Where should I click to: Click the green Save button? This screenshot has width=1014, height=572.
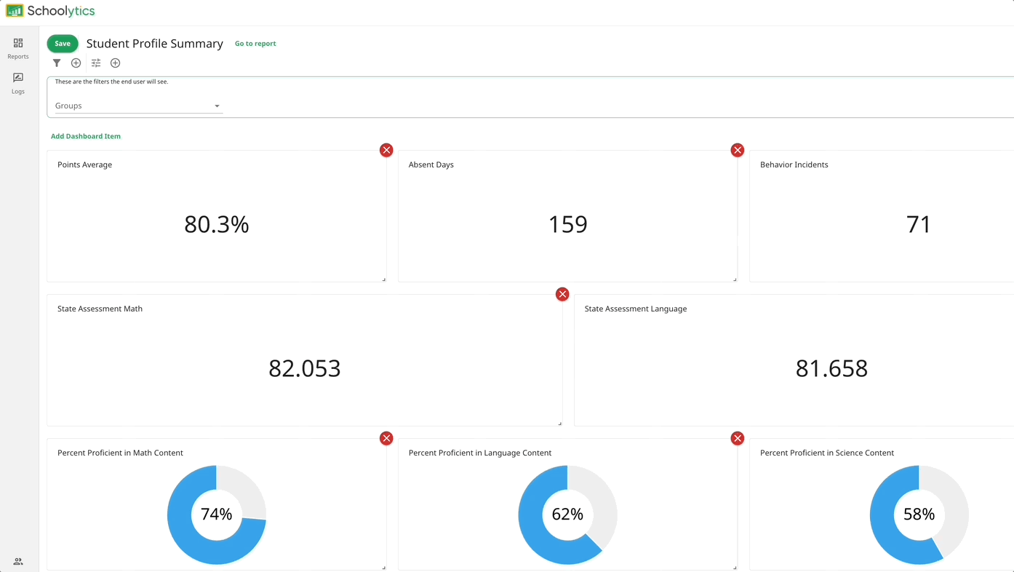pyautogui.click(x=63, y=44)
